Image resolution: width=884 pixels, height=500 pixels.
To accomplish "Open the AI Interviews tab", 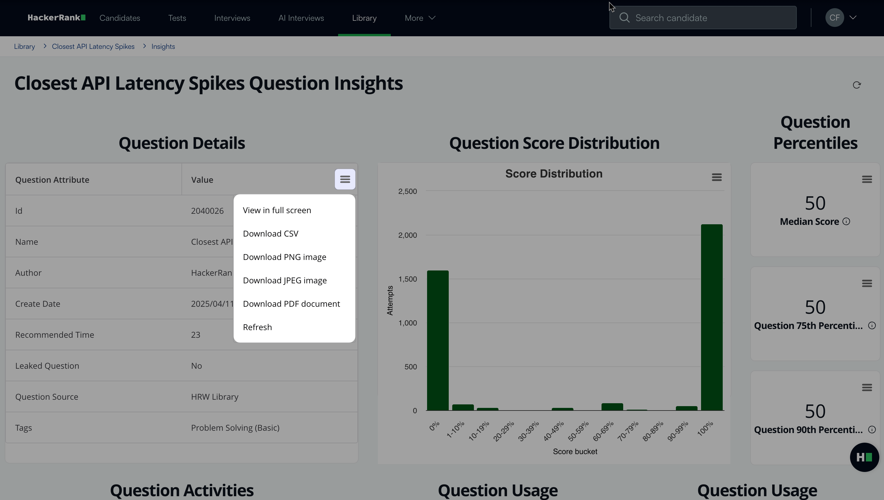I will pos(301,18).
